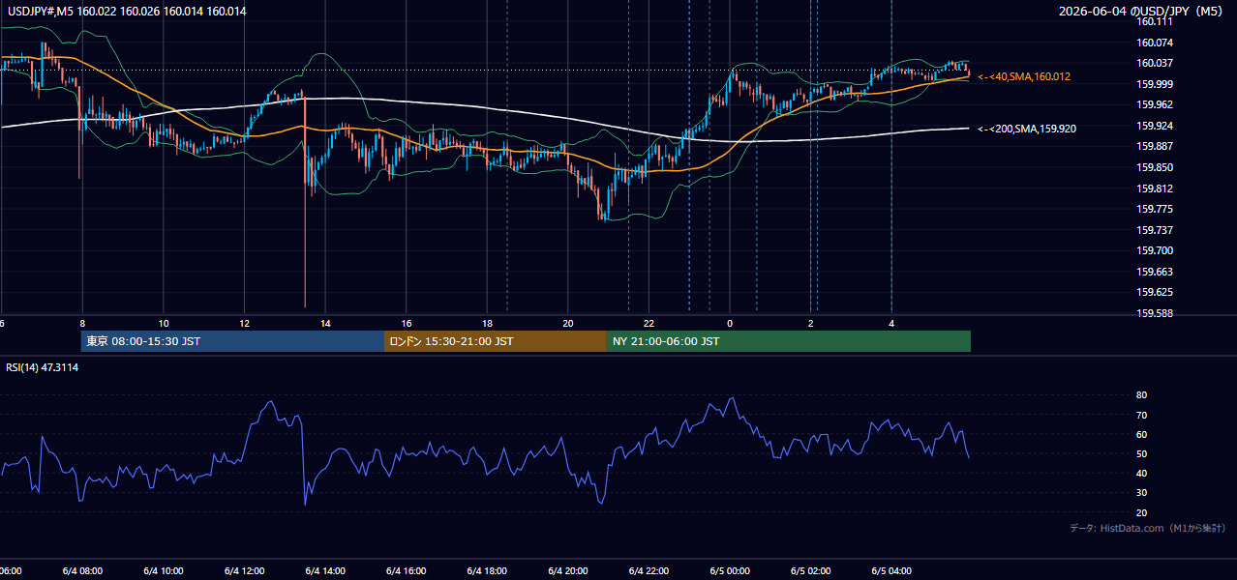Click price axis level 160.074
Viewport: 1237px width, 580px height.
pos(1155,43)
